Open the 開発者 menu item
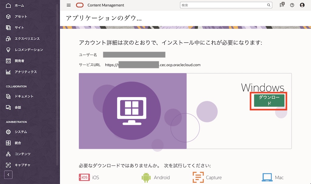The height and width of the screenshot is (184, 311). pyautogui.click(x=9, y=61)
